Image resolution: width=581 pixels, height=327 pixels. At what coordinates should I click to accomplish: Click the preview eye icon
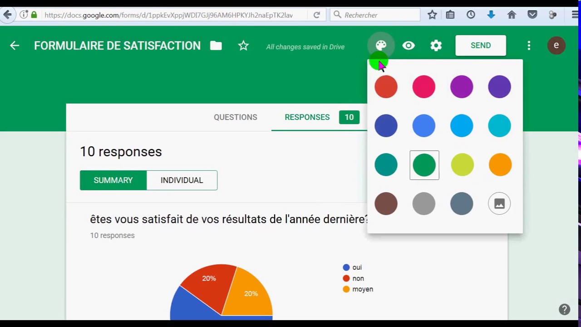pos(409,45)
